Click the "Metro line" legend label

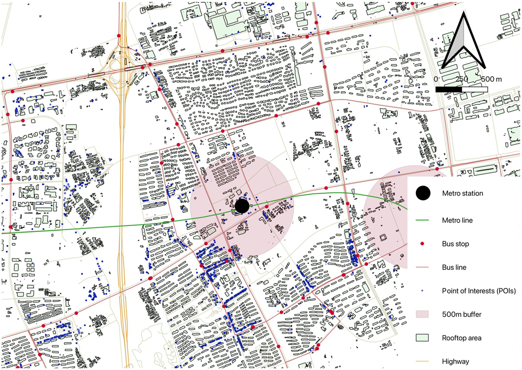[x=457, y=220]
